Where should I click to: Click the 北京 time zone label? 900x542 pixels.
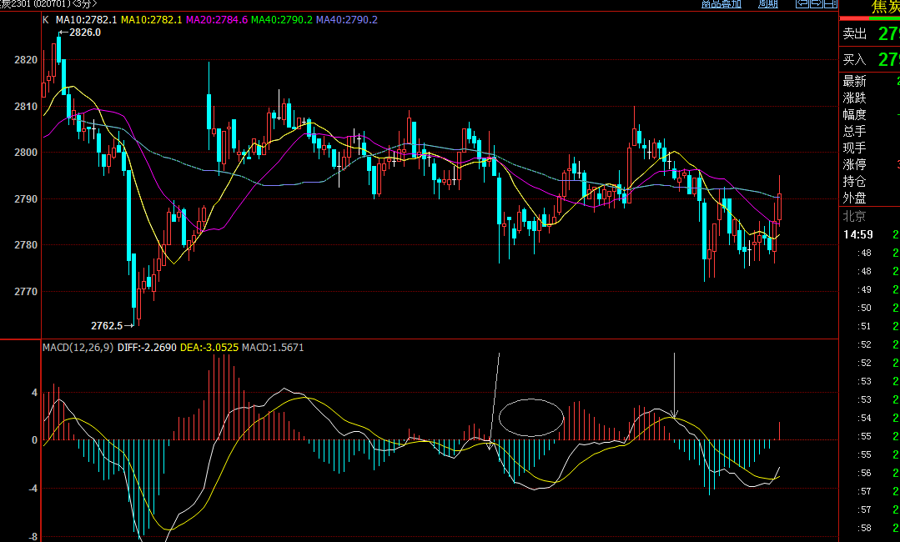pyautogui.click(x=855, y=216)
